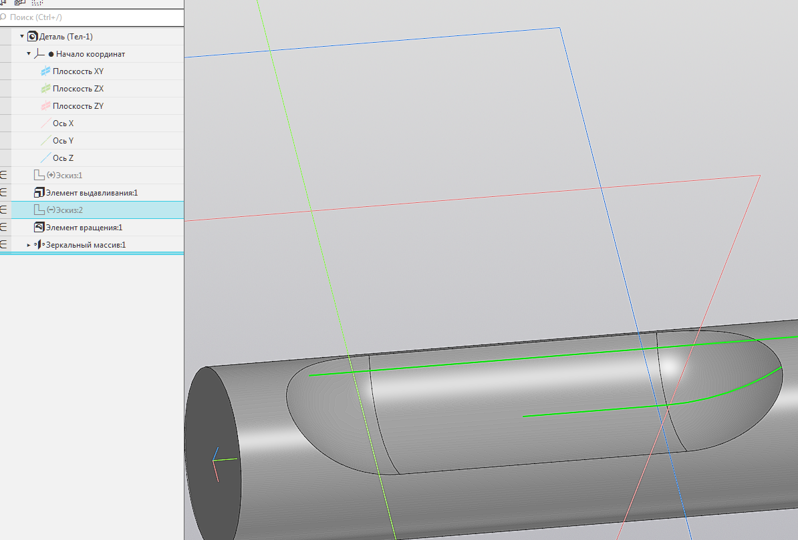
Task: Select the highlighted (−)Эскиз:2 label
Action: (x=65, y=210)
